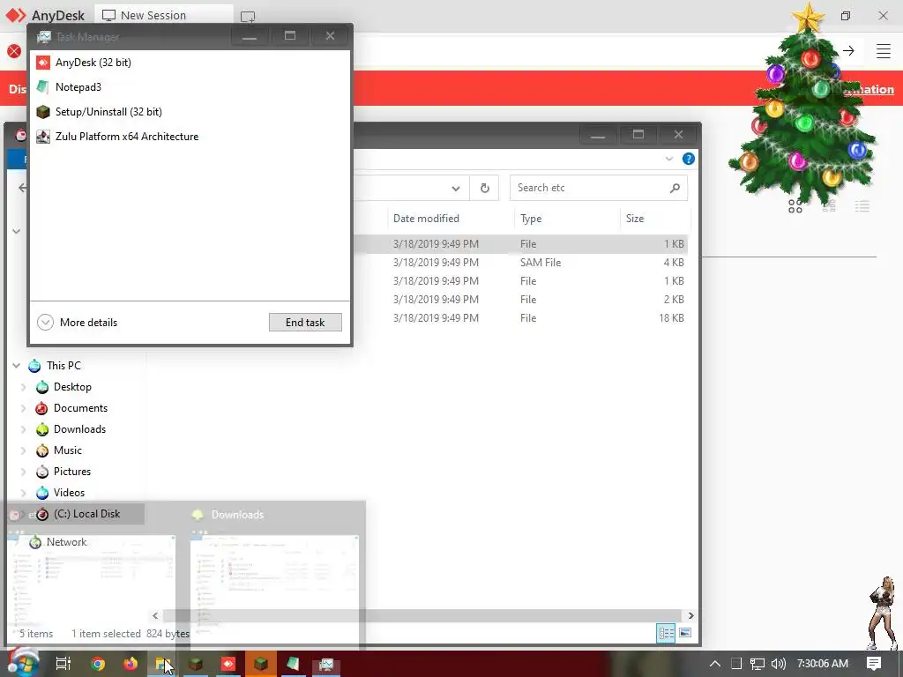Image resolution: width=903 pixels, height=677 pixels.
Task: Click the Zulu Platform app icon in Task Manager
Action: pyautogui.click(x=42, y=137)
